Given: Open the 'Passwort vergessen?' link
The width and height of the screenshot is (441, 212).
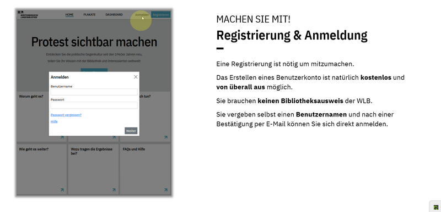Looking at the screenshot, I should (66, 115).
